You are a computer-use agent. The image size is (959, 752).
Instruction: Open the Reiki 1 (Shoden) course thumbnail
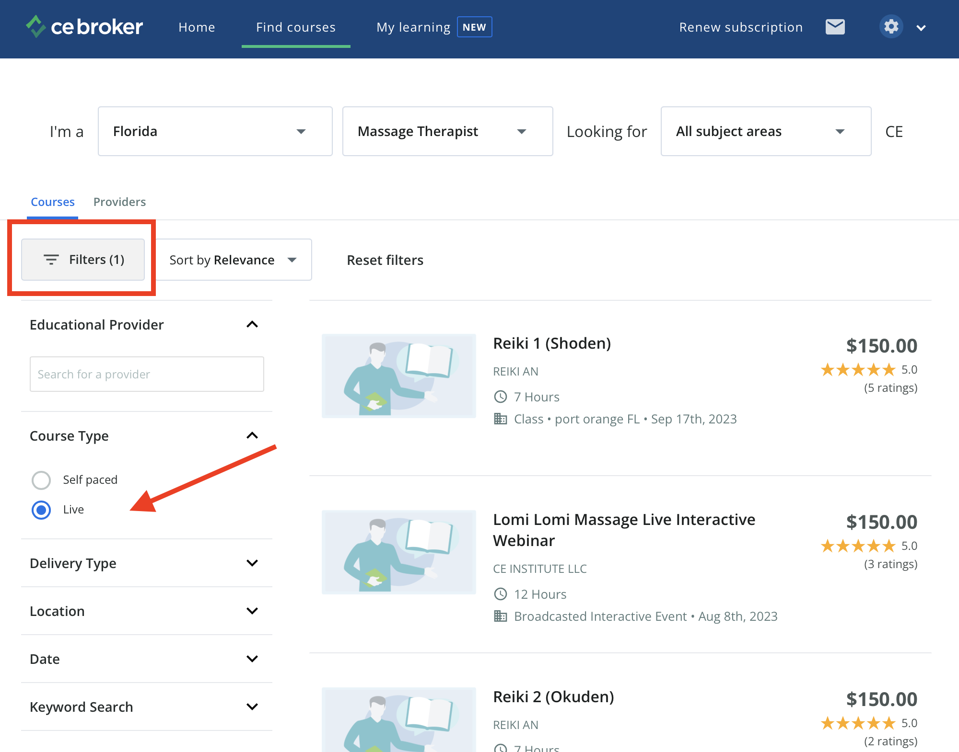399,376
